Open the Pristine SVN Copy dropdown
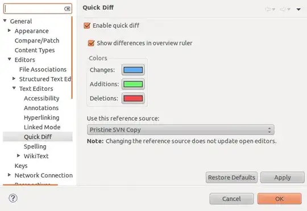 coord(181,130)
